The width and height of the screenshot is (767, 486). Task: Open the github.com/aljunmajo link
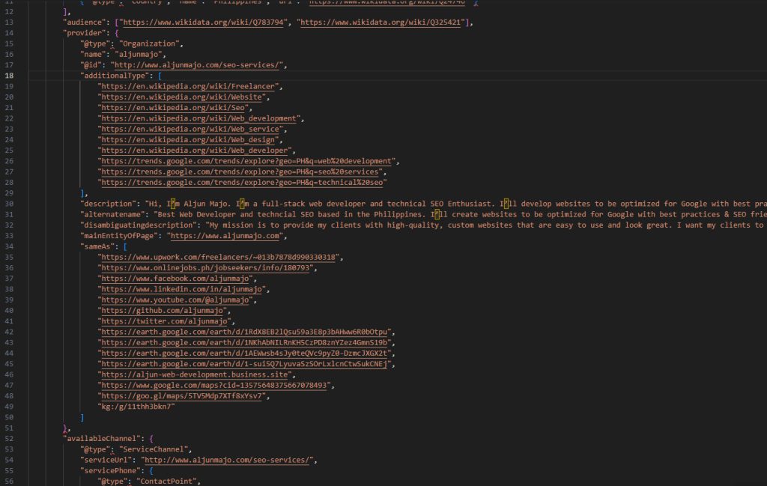163,311
